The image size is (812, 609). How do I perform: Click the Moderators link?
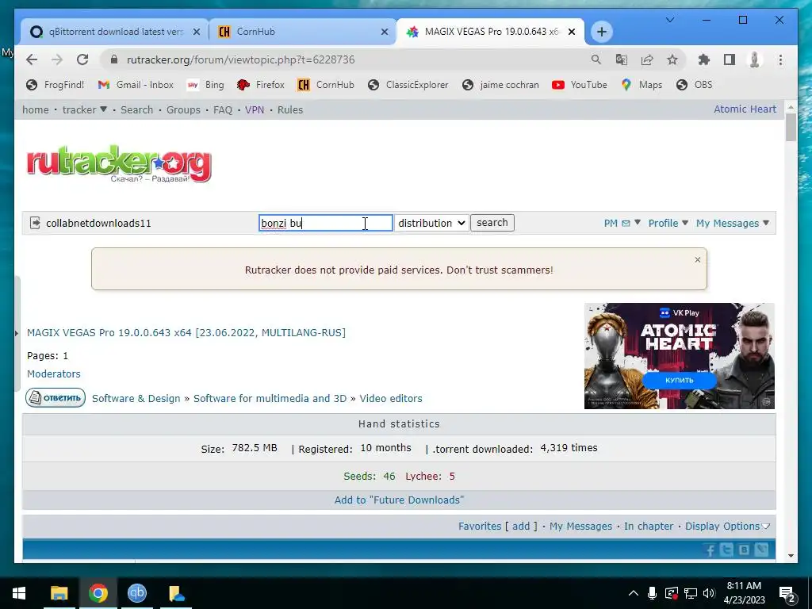[x=54, y=374]
